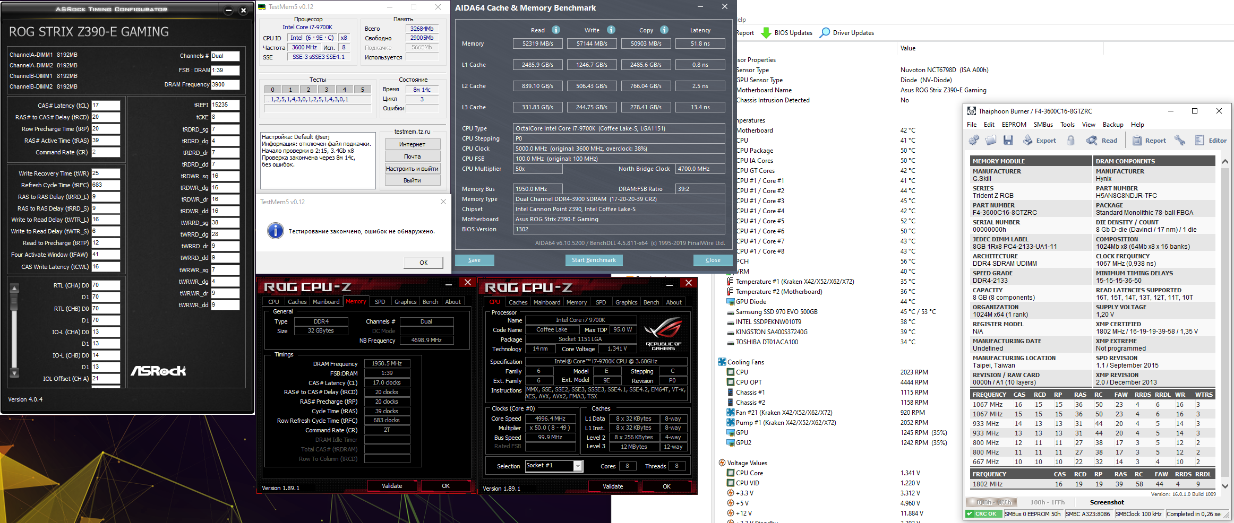1234x523 pixels.
Task: Open Memory tab in CPU-Z Processor window
Action: (577, 302)
